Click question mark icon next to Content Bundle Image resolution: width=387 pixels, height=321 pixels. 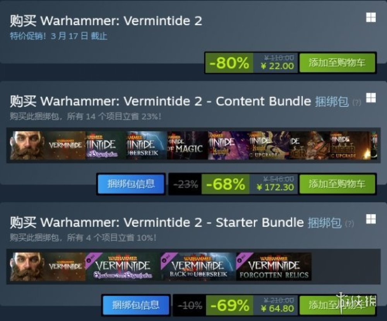[357, 102]
